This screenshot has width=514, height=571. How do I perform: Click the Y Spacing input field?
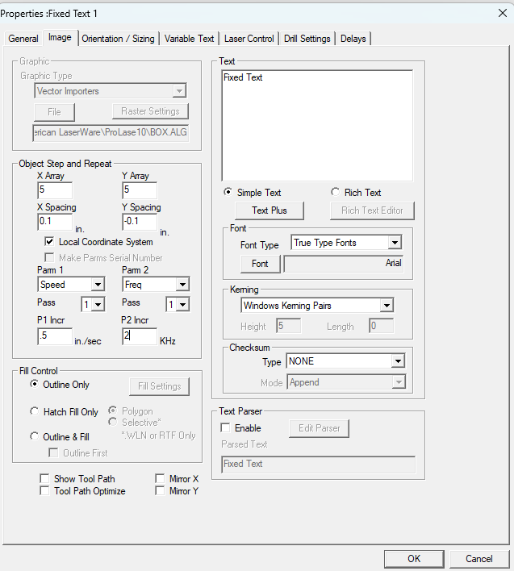coord(140,222)
